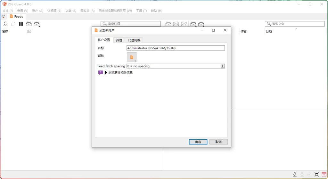Image resolution: width=328 pixels, height=179 pixels.
Task: Open the 搜索文章 search options dropdown
Action: point(269,24)
